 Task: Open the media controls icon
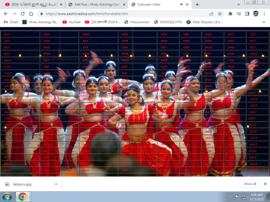click(x=239, y=13)
